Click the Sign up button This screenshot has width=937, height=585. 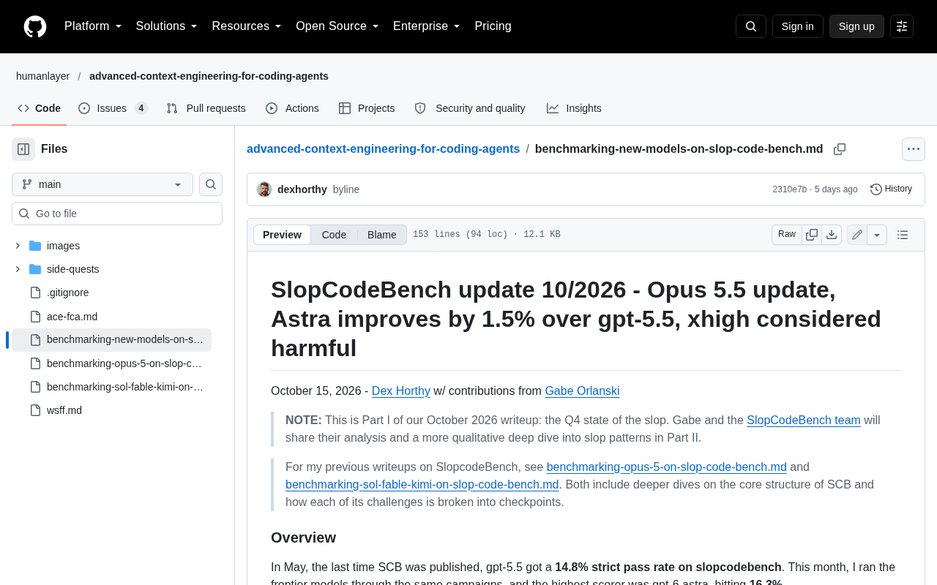pos(856,26)
